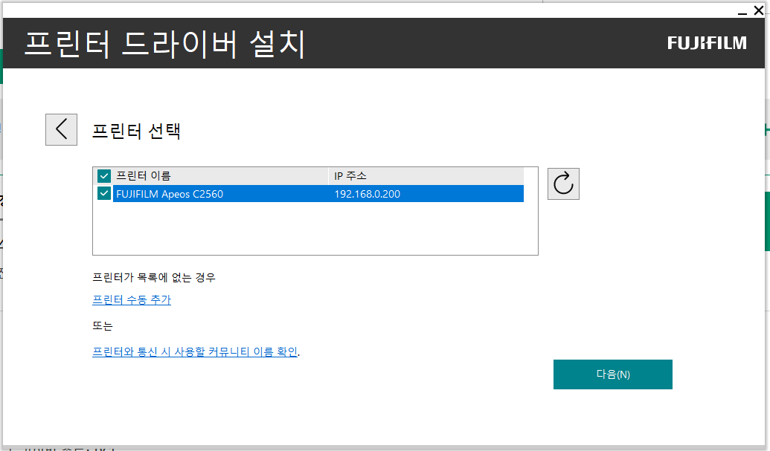
Task: Select the FUJIFILM Apeos C2560 printer name
Action: click(x=170, y=194)
